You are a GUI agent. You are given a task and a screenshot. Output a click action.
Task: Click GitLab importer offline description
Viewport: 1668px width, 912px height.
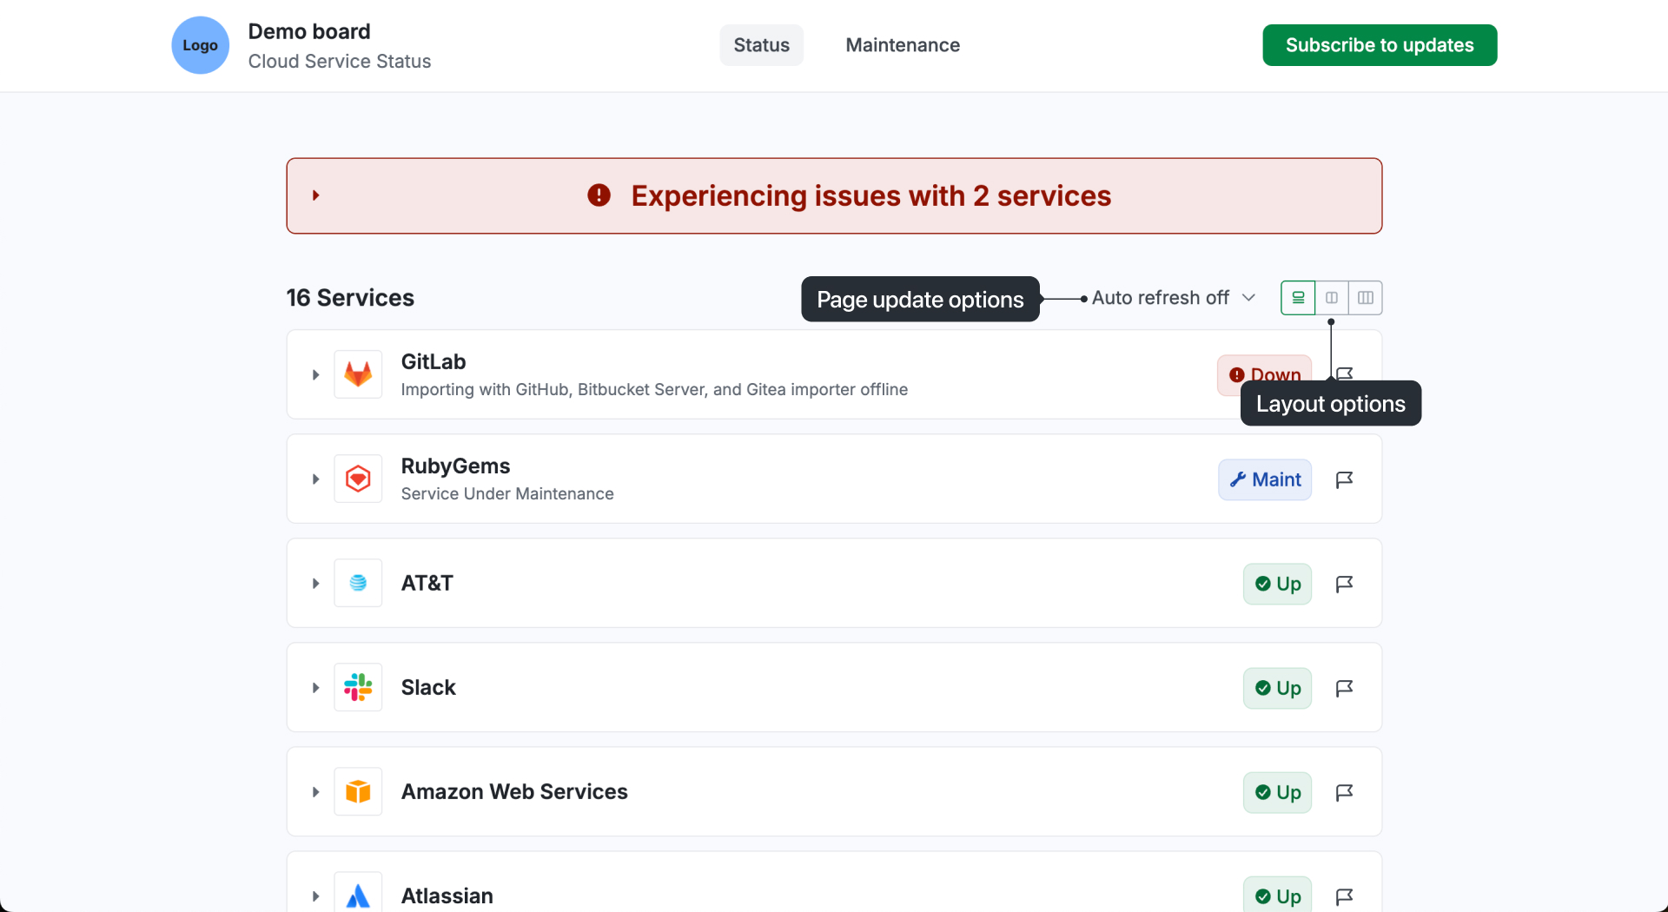(x=654, y=389)
